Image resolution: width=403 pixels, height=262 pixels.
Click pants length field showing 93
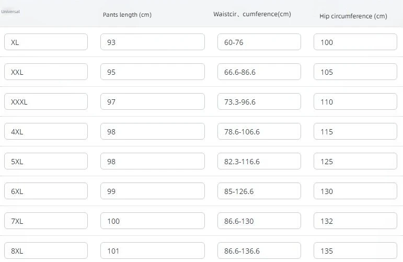click(x=152, y=42)
